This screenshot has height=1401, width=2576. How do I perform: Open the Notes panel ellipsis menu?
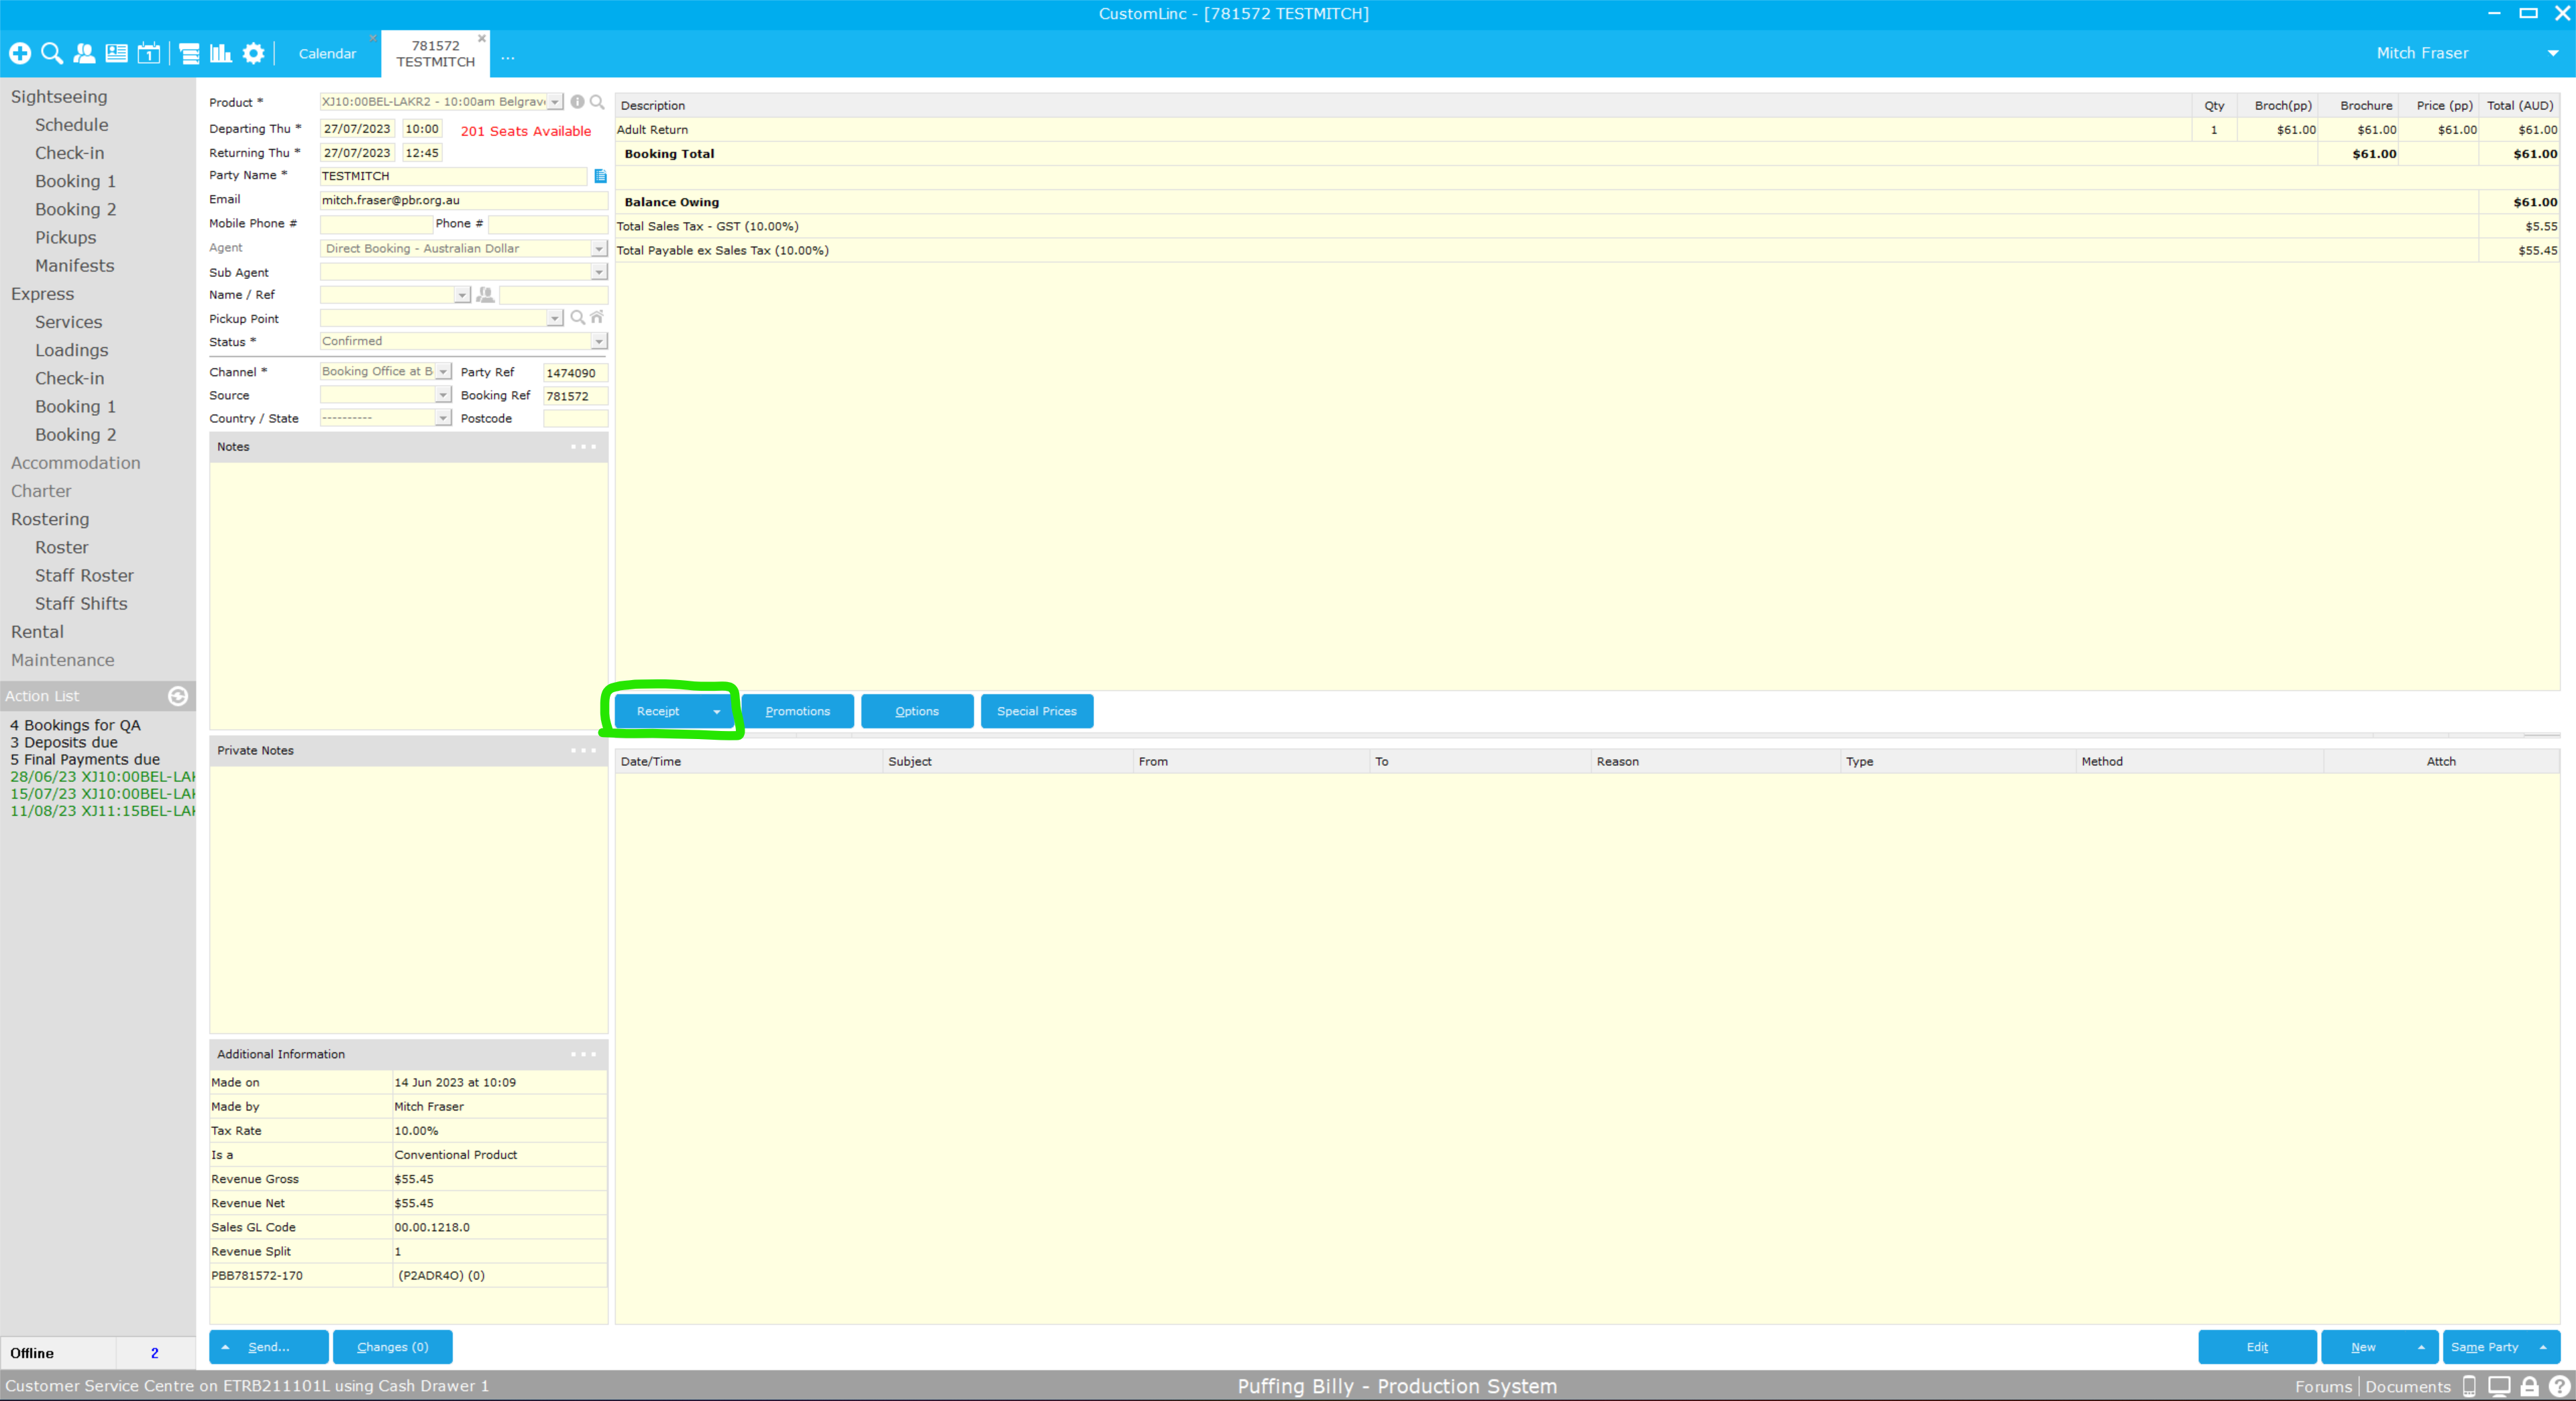[x=583, y=447]
